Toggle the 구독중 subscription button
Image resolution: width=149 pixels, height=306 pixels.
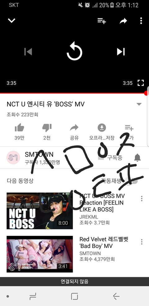pos(111,158)
